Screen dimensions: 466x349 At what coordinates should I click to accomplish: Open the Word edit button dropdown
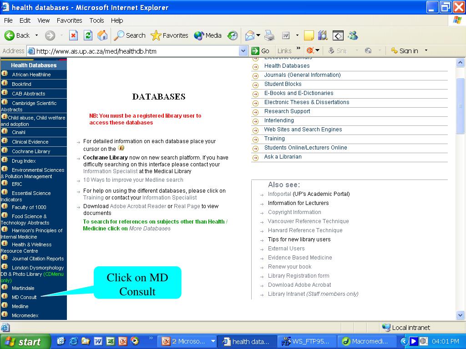click(297, 35)
